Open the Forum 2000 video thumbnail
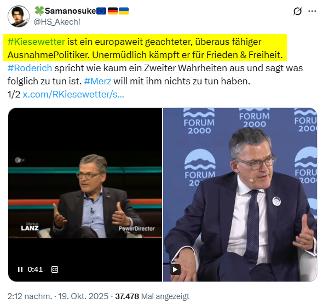This screenshot has width=323, height=304. point(240,194)
